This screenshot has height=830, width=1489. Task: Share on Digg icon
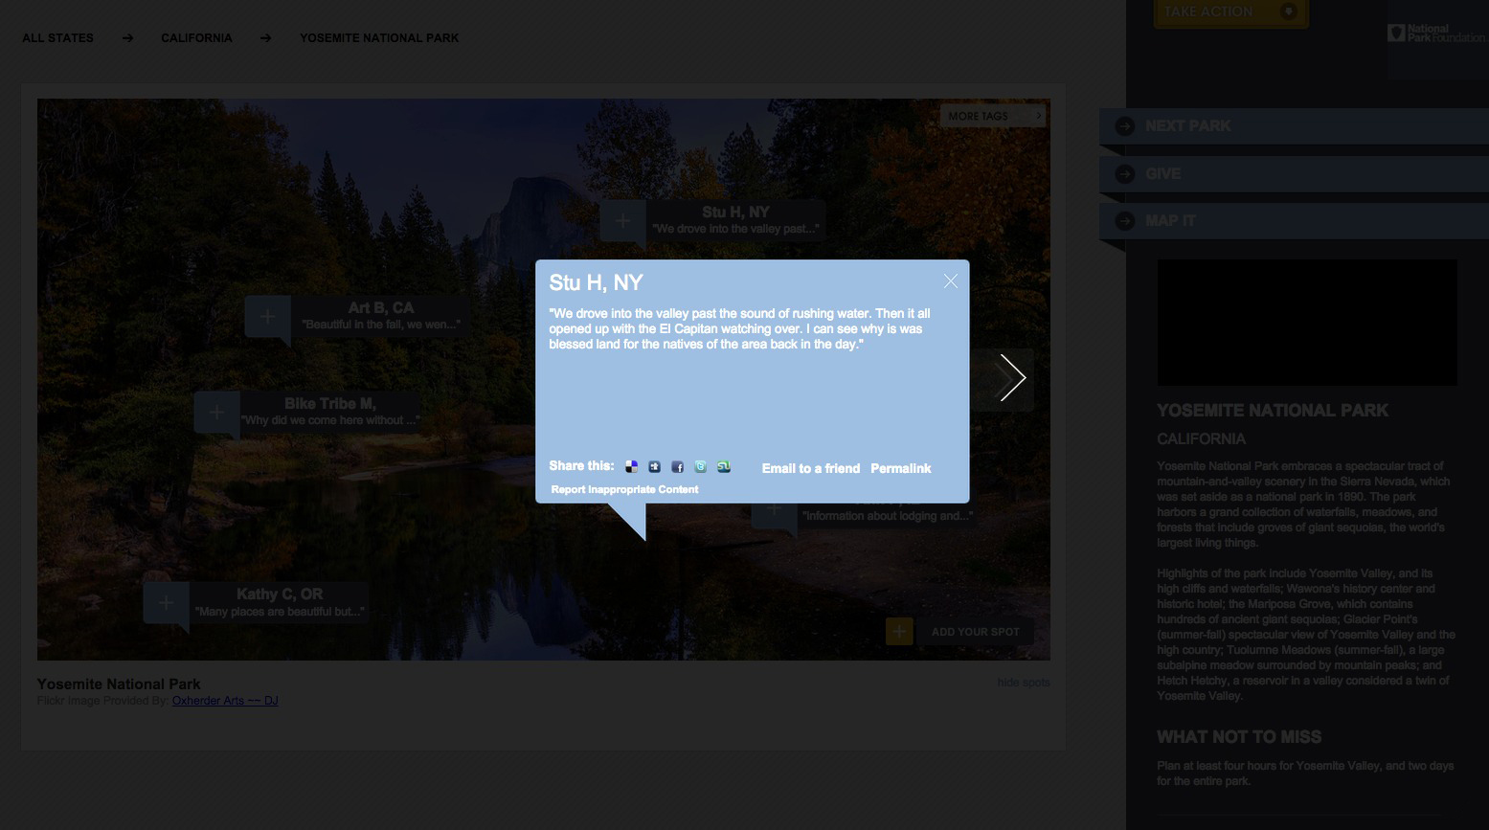(654, 467)
